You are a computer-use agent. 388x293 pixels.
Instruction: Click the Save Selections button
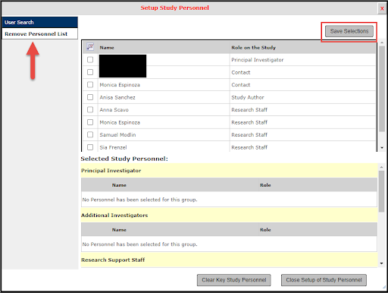point(349,31)
